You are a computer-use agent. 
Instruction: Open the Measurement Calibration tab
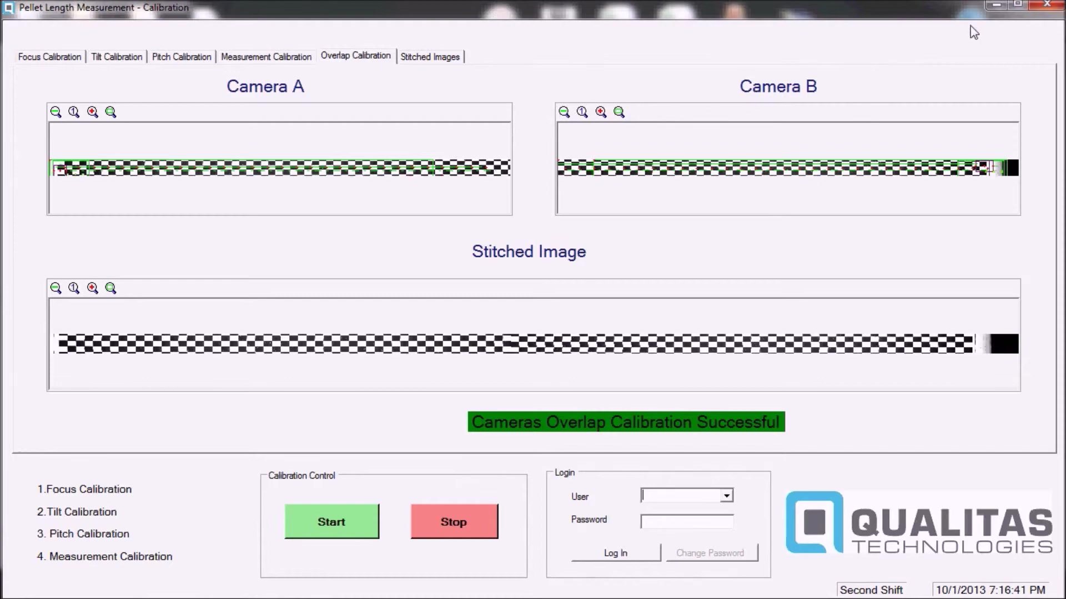[x=266, y=57]
